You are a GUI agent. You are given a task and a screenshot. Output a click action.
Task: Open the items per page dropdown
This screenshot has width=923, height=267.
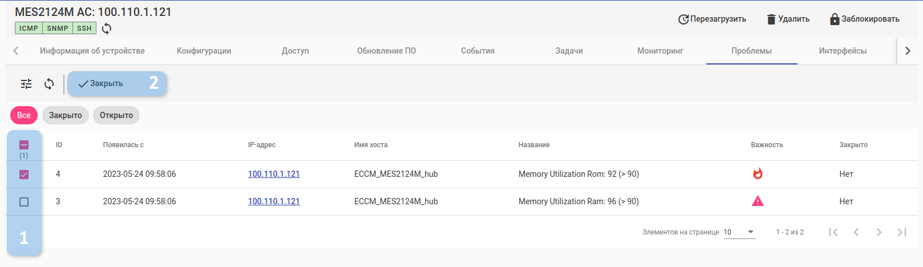click(739, 232)
